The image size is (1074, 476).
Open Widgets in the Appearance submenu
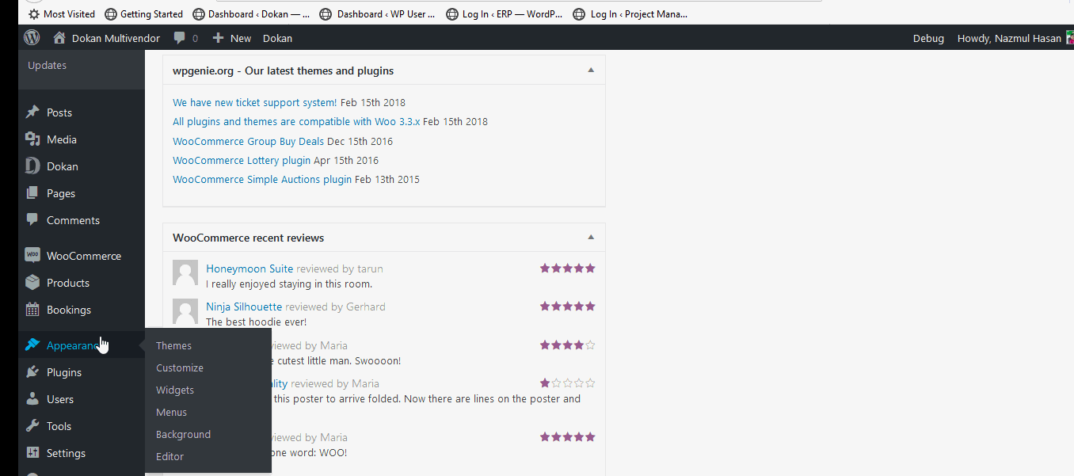coord(175,390)
